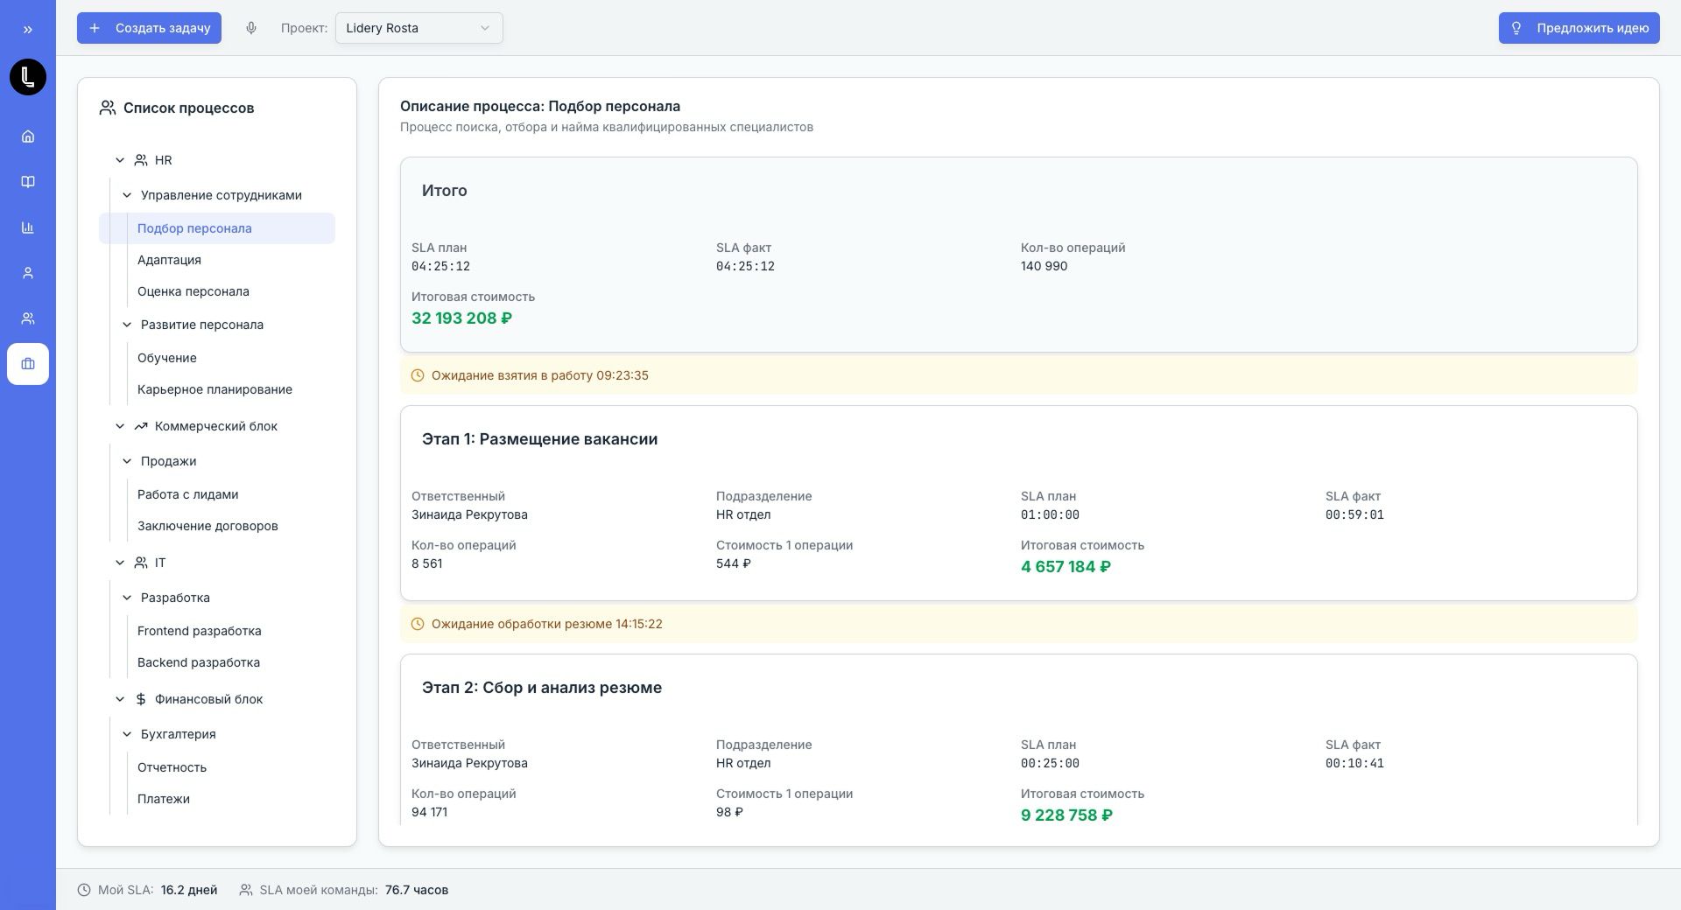Image resolution: width=1681 pixels, height=910 pixels.
Task: Click the round logo at top of sidebar
Action: click(28, 77)
